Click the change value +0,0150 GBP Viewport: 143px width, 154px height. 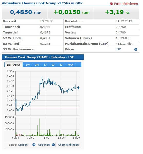coord(71,12)
